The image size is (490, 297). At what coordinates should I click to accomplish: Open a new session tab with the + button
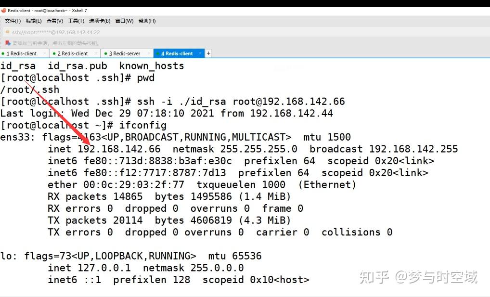click(208, 53)
